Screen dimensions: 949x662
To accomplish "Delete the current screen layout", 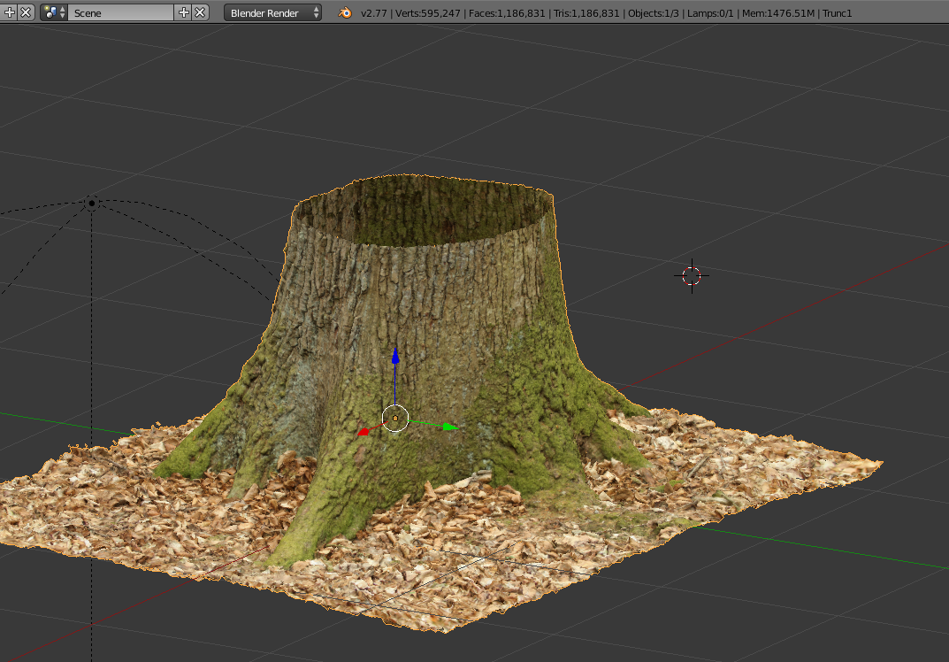I will pyautogui.click(x=26, y=12).
